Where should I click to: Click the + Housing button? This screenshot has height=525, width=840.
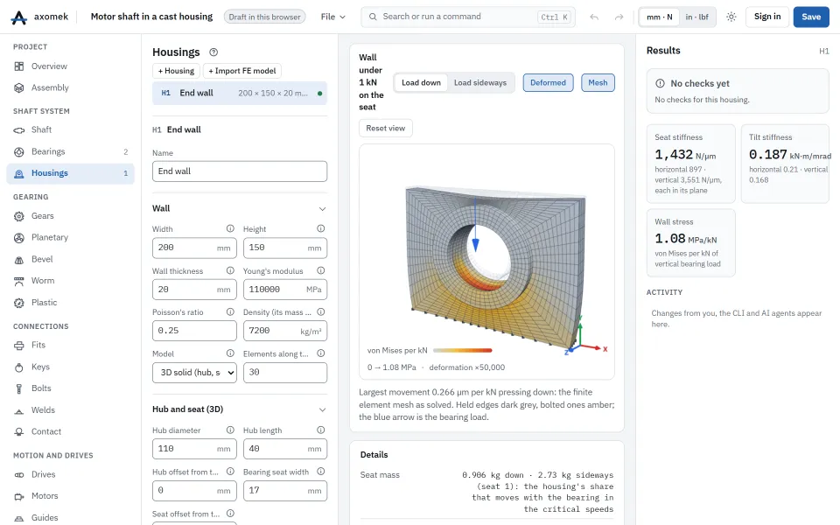176,71
